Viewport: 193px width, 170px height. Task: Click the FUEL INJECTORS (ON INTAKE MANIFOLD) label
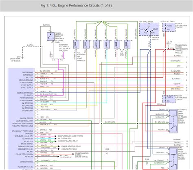(81, 57)
